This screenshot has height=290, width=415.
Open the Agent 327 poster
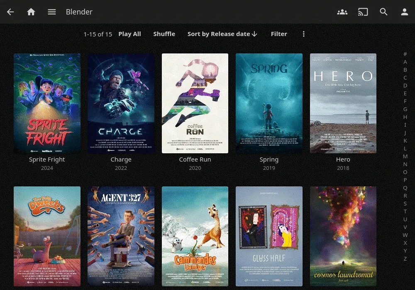click(x=121, y=236)
